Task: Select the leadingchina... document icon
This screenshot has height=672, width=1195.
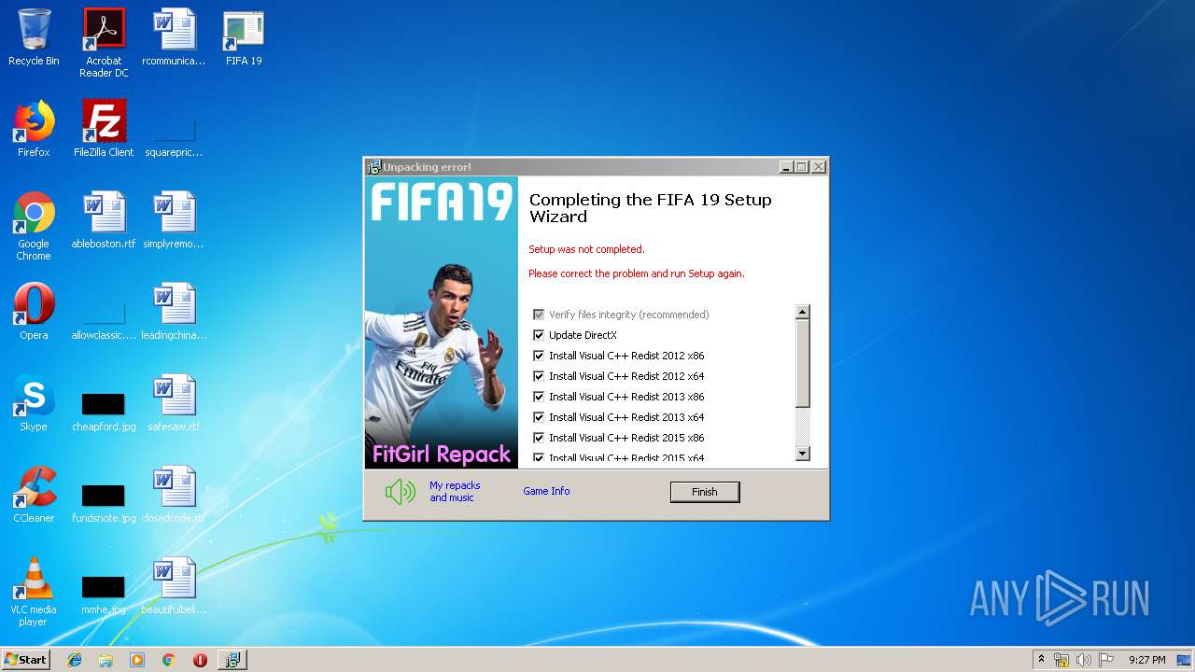Action: tap(174, 312)
